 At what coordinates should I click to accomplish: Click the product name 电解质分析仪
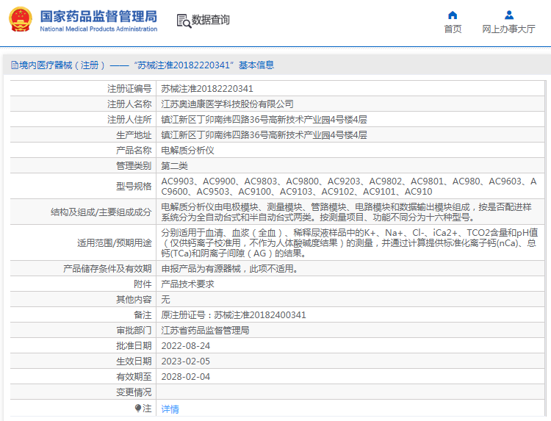187,150
